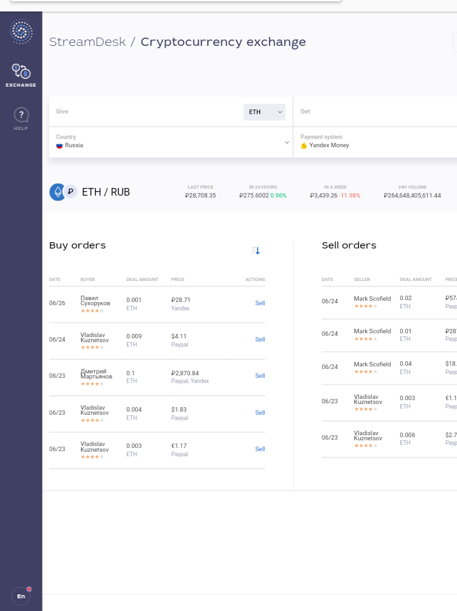
Task: Click the Yandex Money icon
Action: click(304, 145)
